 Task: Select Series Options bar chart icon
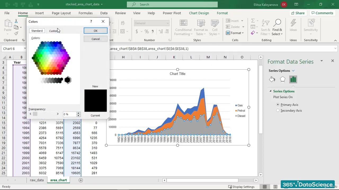(x=293, y=79)
